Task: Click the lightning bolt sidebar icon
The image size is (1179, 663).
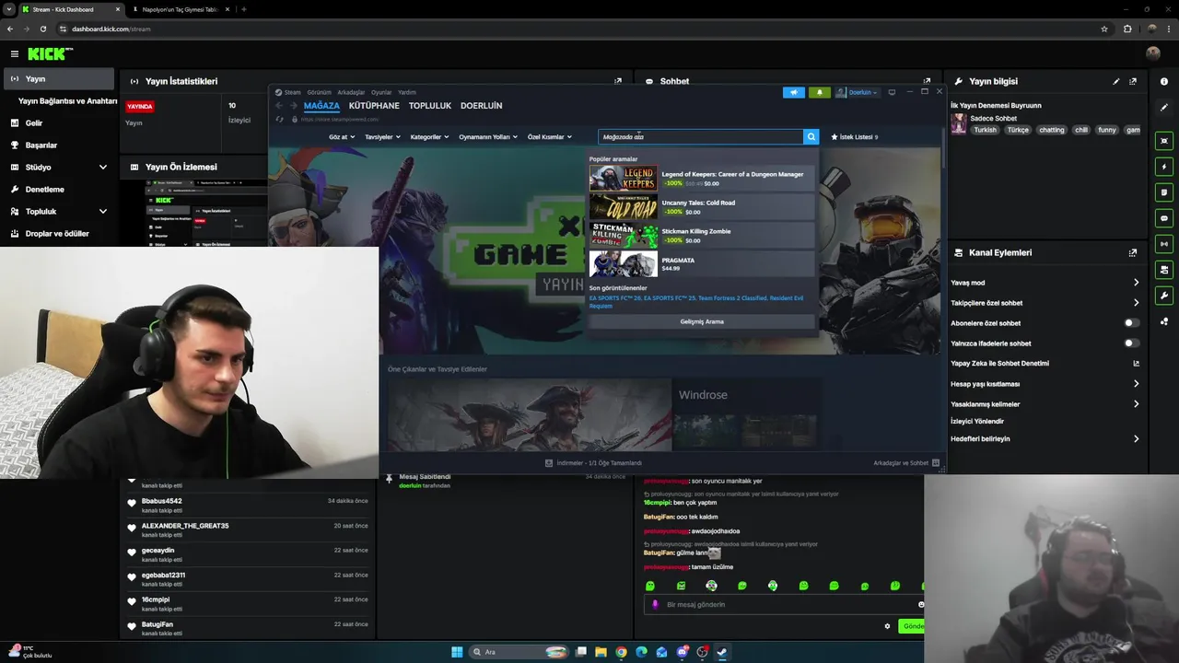Action: click(x=1164, y=167)
